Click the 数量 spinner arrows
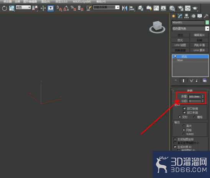This screenshot has width=210, height=178. (x=203, y=96)
